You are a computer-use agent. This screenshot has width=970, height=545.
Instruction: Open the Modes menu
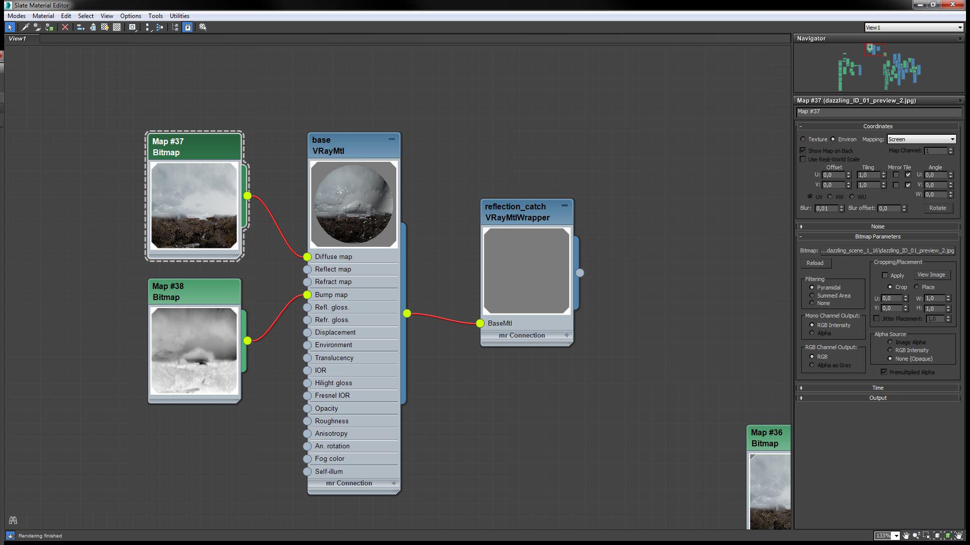pyautogui.click(x=17, y=16)
